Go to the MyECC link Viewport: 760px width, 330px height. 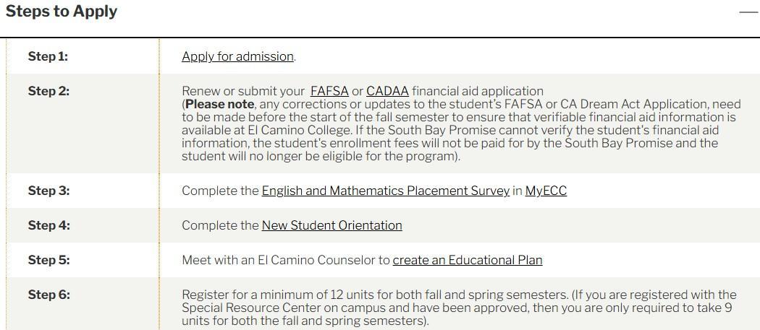(546, 191)
